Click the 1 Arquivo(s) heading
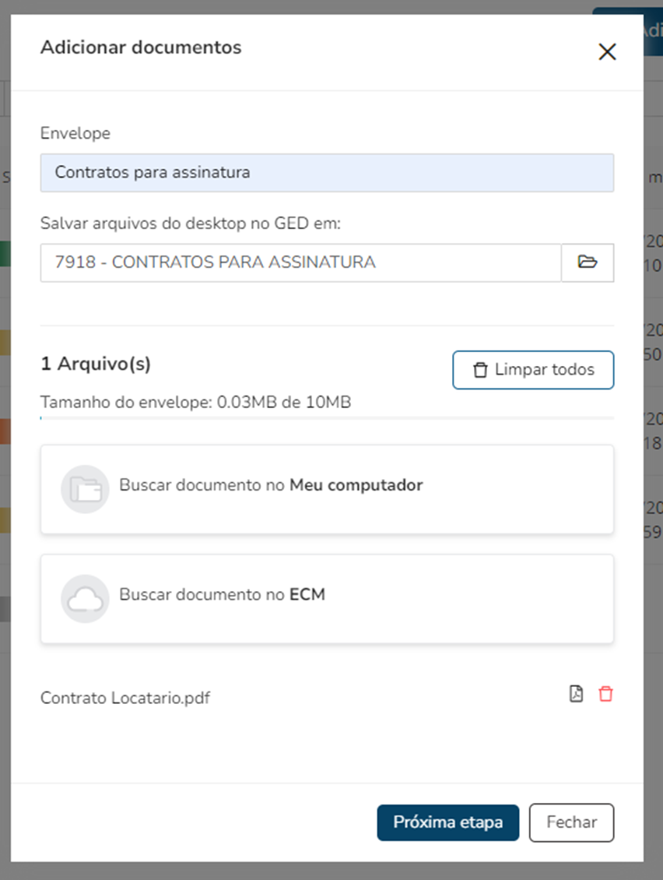This screenshot has width=663, height=880. (x=96, y=364)
